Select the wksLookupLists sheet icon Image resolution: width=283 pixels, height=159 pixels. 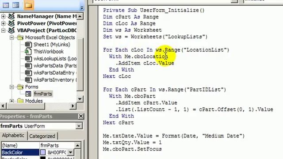[x=28, y=59]
